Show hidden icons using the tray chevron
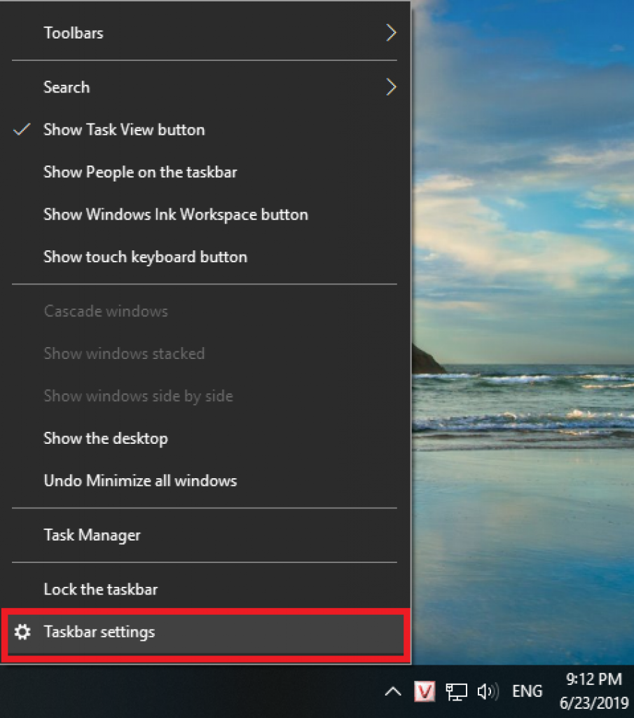The width and height of the screenshot is (634, 718). click(x=392, y=691)
